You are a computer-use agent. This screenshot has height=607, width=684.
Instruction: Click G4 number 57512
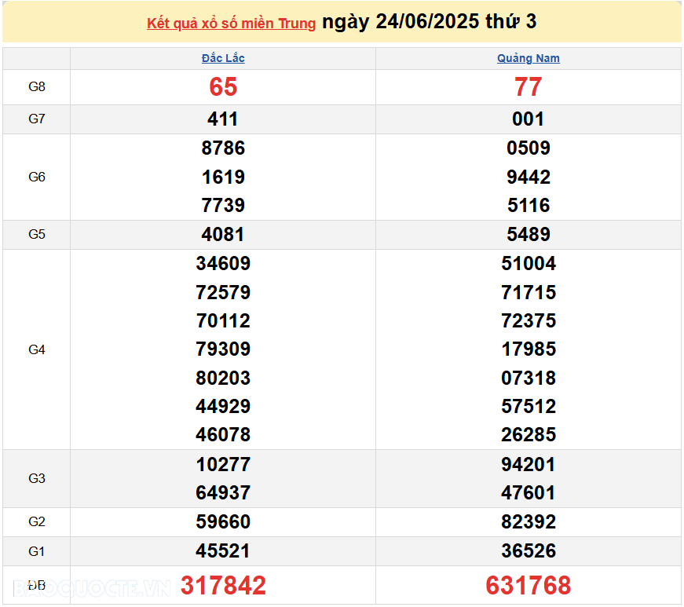pyautogui.click(x=529, y=407)
